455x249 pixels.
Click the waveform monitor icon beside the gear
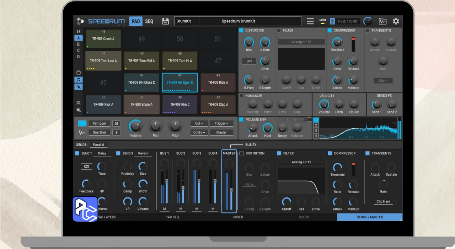click(382, 21)
